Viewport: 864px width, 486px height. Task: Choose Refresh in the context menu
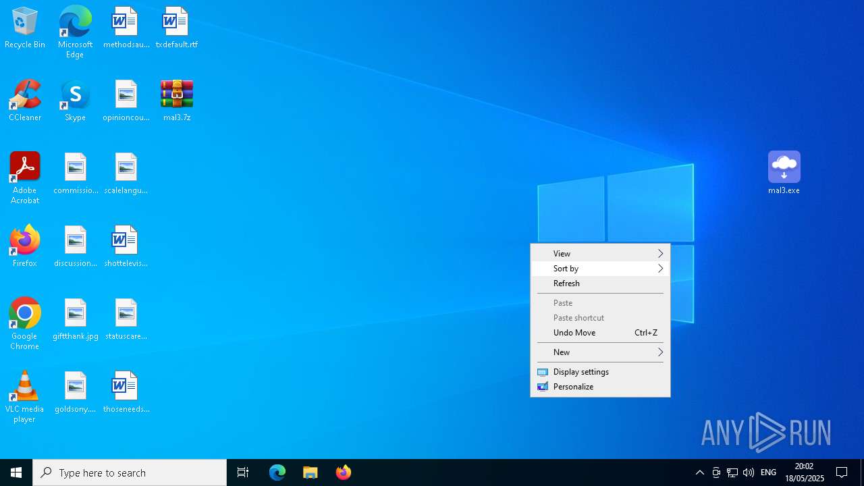tap(600, 283)
